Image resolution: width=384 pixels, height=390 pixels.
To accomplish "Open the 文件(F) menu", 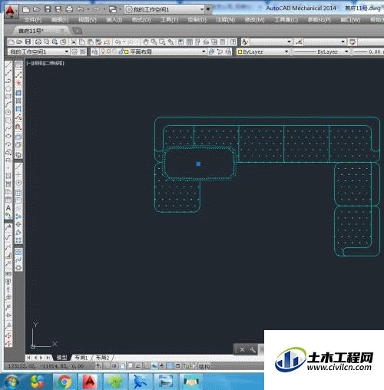I will click(x=33, y=20).
